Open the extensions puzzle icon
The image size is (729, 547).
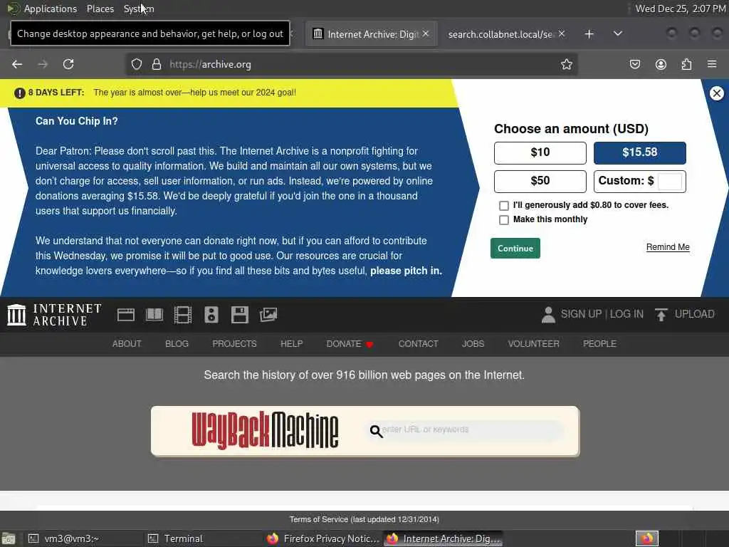(687, 64)
